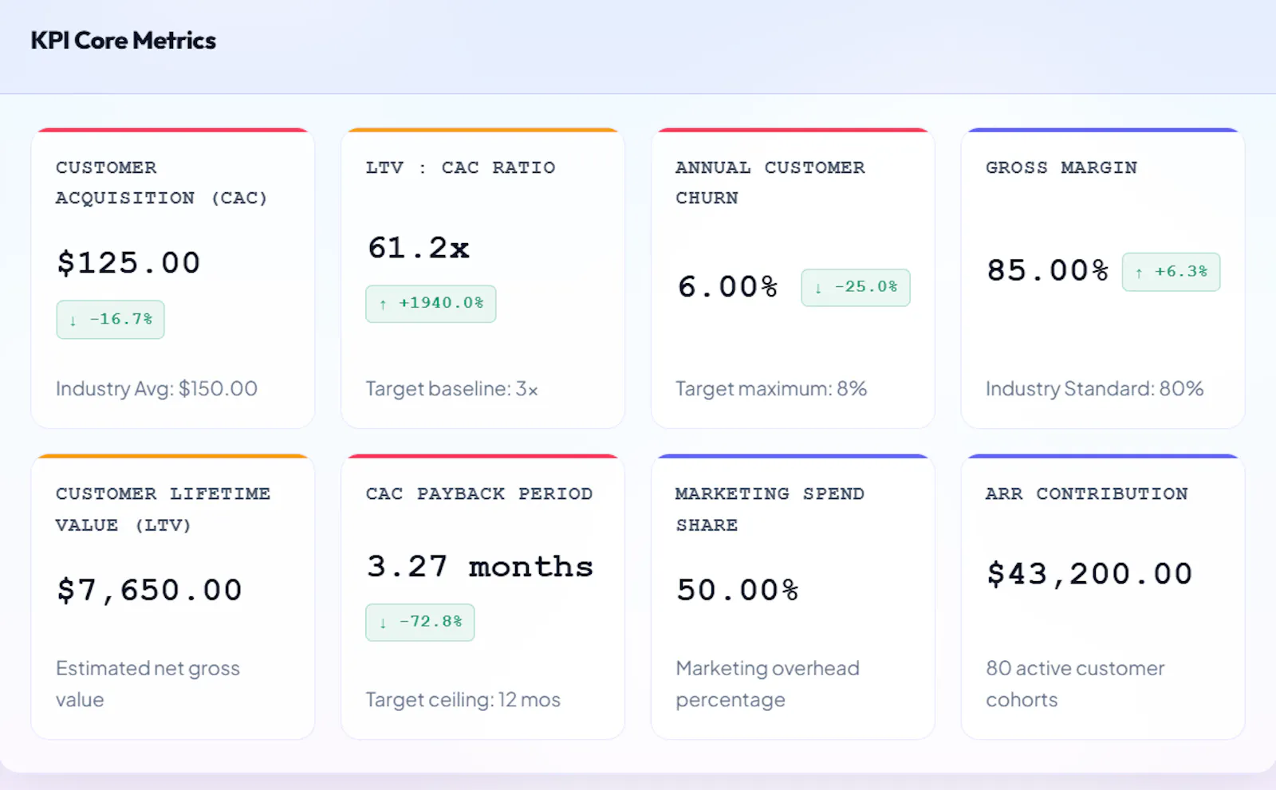Select the Annual Customer Churn title

[x=770, y=183]
